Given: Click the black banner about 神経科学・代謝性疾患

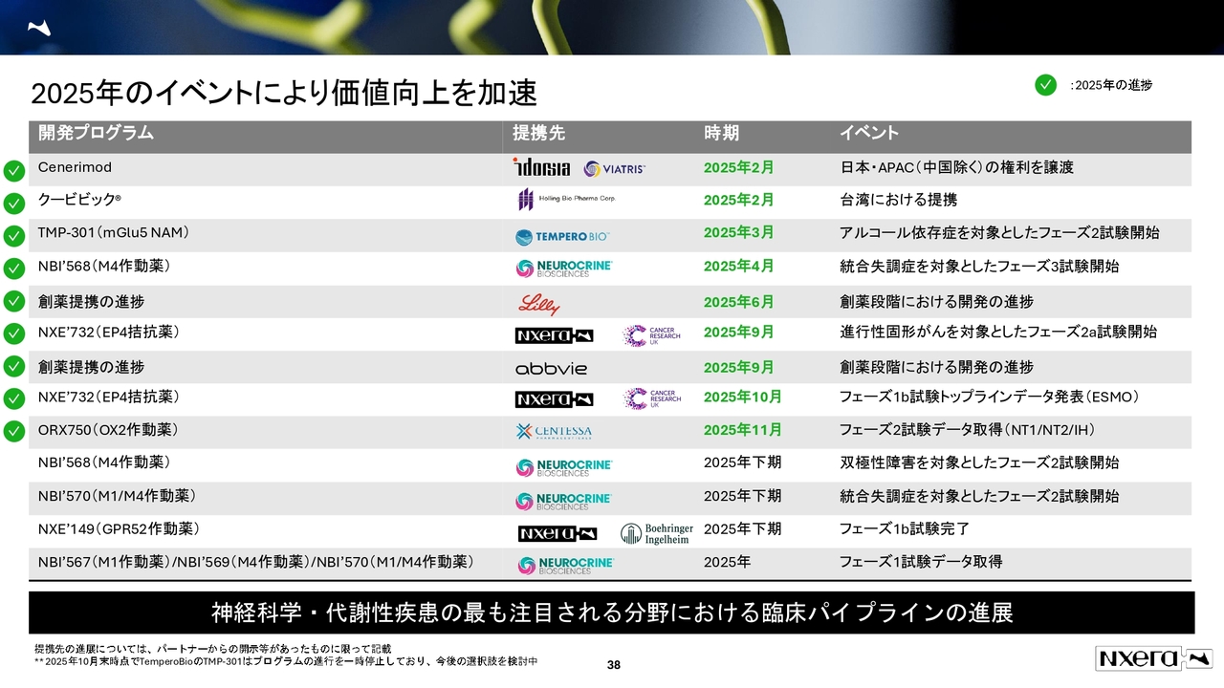Looking at the screenshot, I should pos(611,613).
